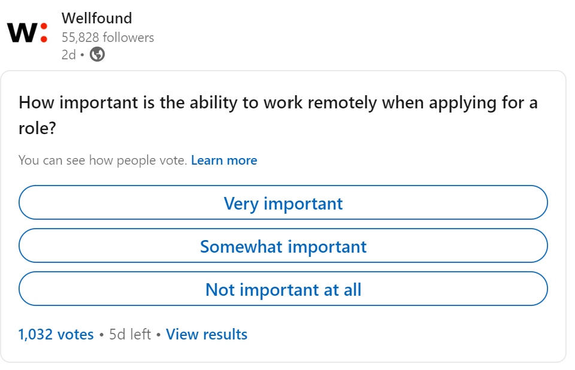The width and height of the screenshot is (575, 370).
Task: Click View results link
Action: point(207,334)
